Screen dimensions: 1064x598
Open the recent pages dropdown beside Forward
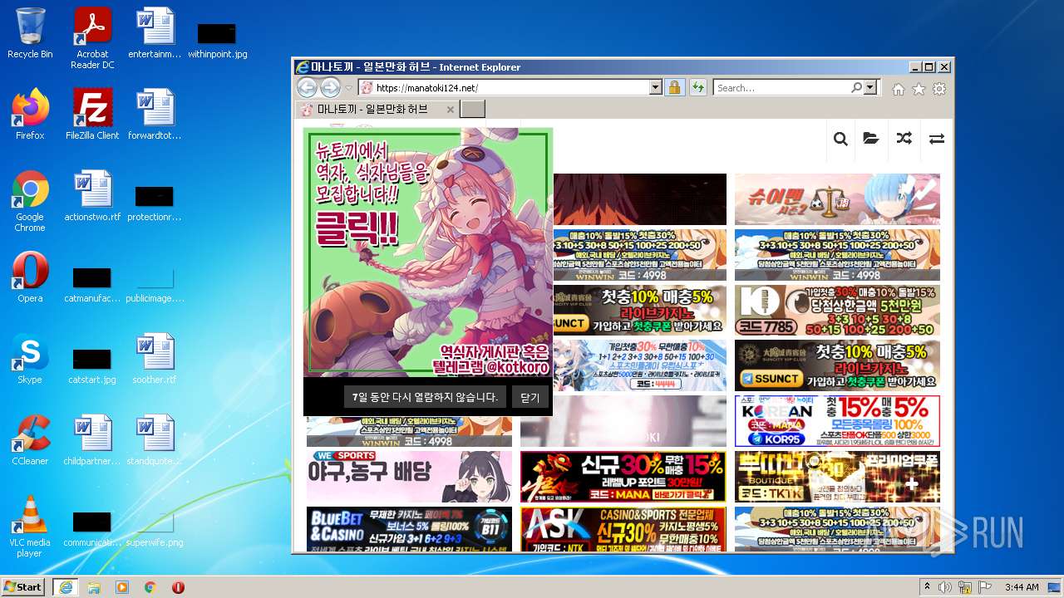pos(349,88)
